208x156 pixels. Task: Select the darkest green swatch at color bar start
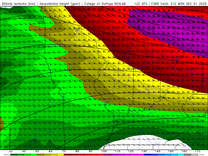point(14,154)
